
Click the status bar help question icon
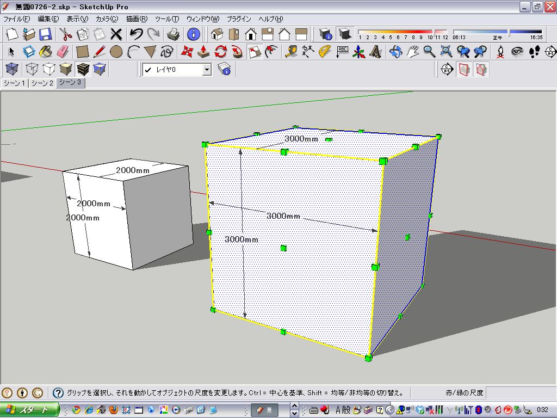(58, 393)
